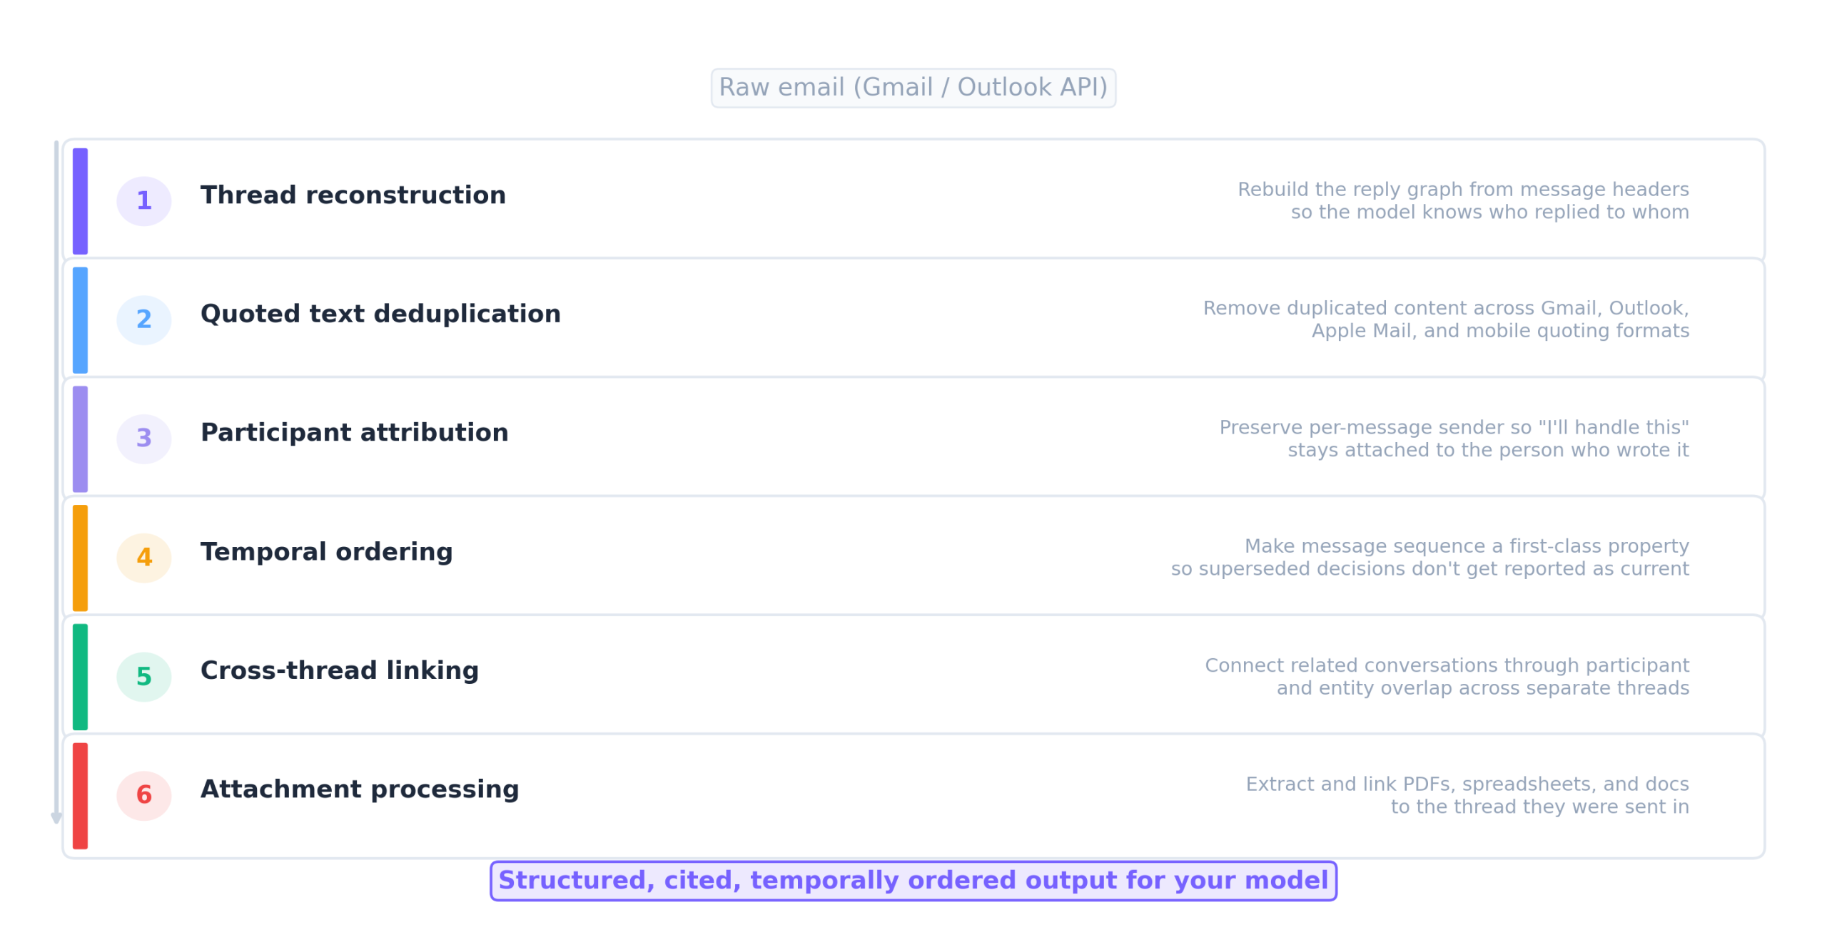Click the green bar beside Cross-thread linking

80,677
